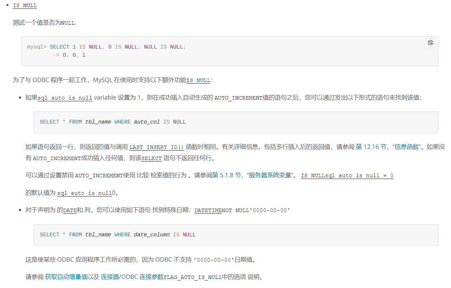
Task: Open the LAST_INSERT_ID() function link
Action: tap(157, 147)
